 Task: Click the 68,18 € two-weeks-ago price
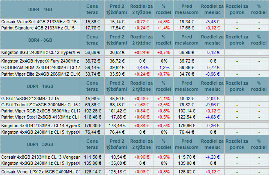click(117, 105)
